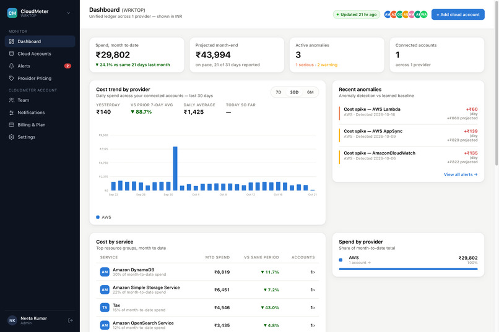Click the CloudMeter CM logo icon
The height and width of the screenshot is (332, 499).
(12, 13)
